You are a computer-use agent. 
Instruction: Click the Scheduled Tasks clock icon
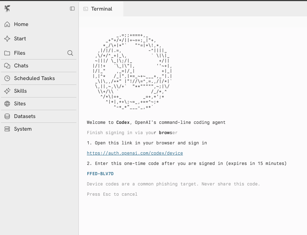click(x=7, y=78)
